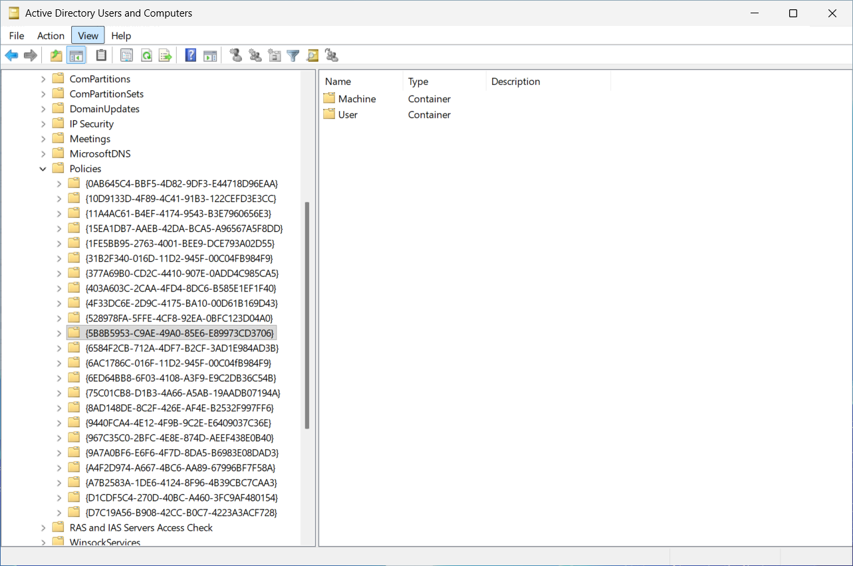The image size is (853, 566).
Task: Select policy {11A4AC61-B4EF-4174-9543-B3E7960656E3}
Action: tap(179, 213)
